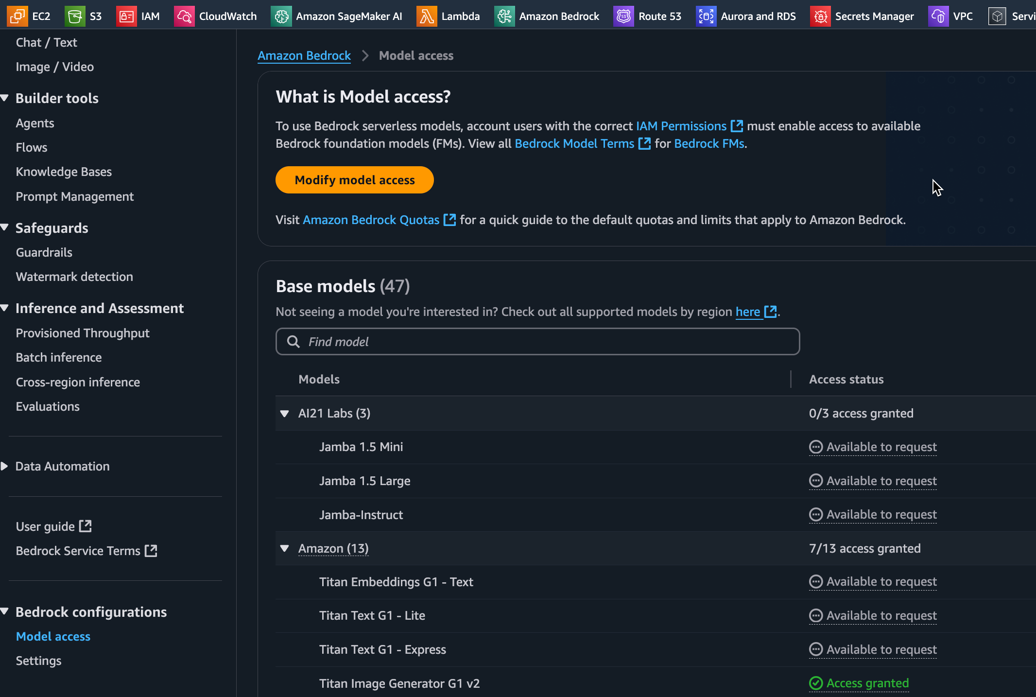The image size is (1036, 697).
Task: Open Secrets Manager shortcut icon
Action: pyautogui.click(x=820, y=16)
